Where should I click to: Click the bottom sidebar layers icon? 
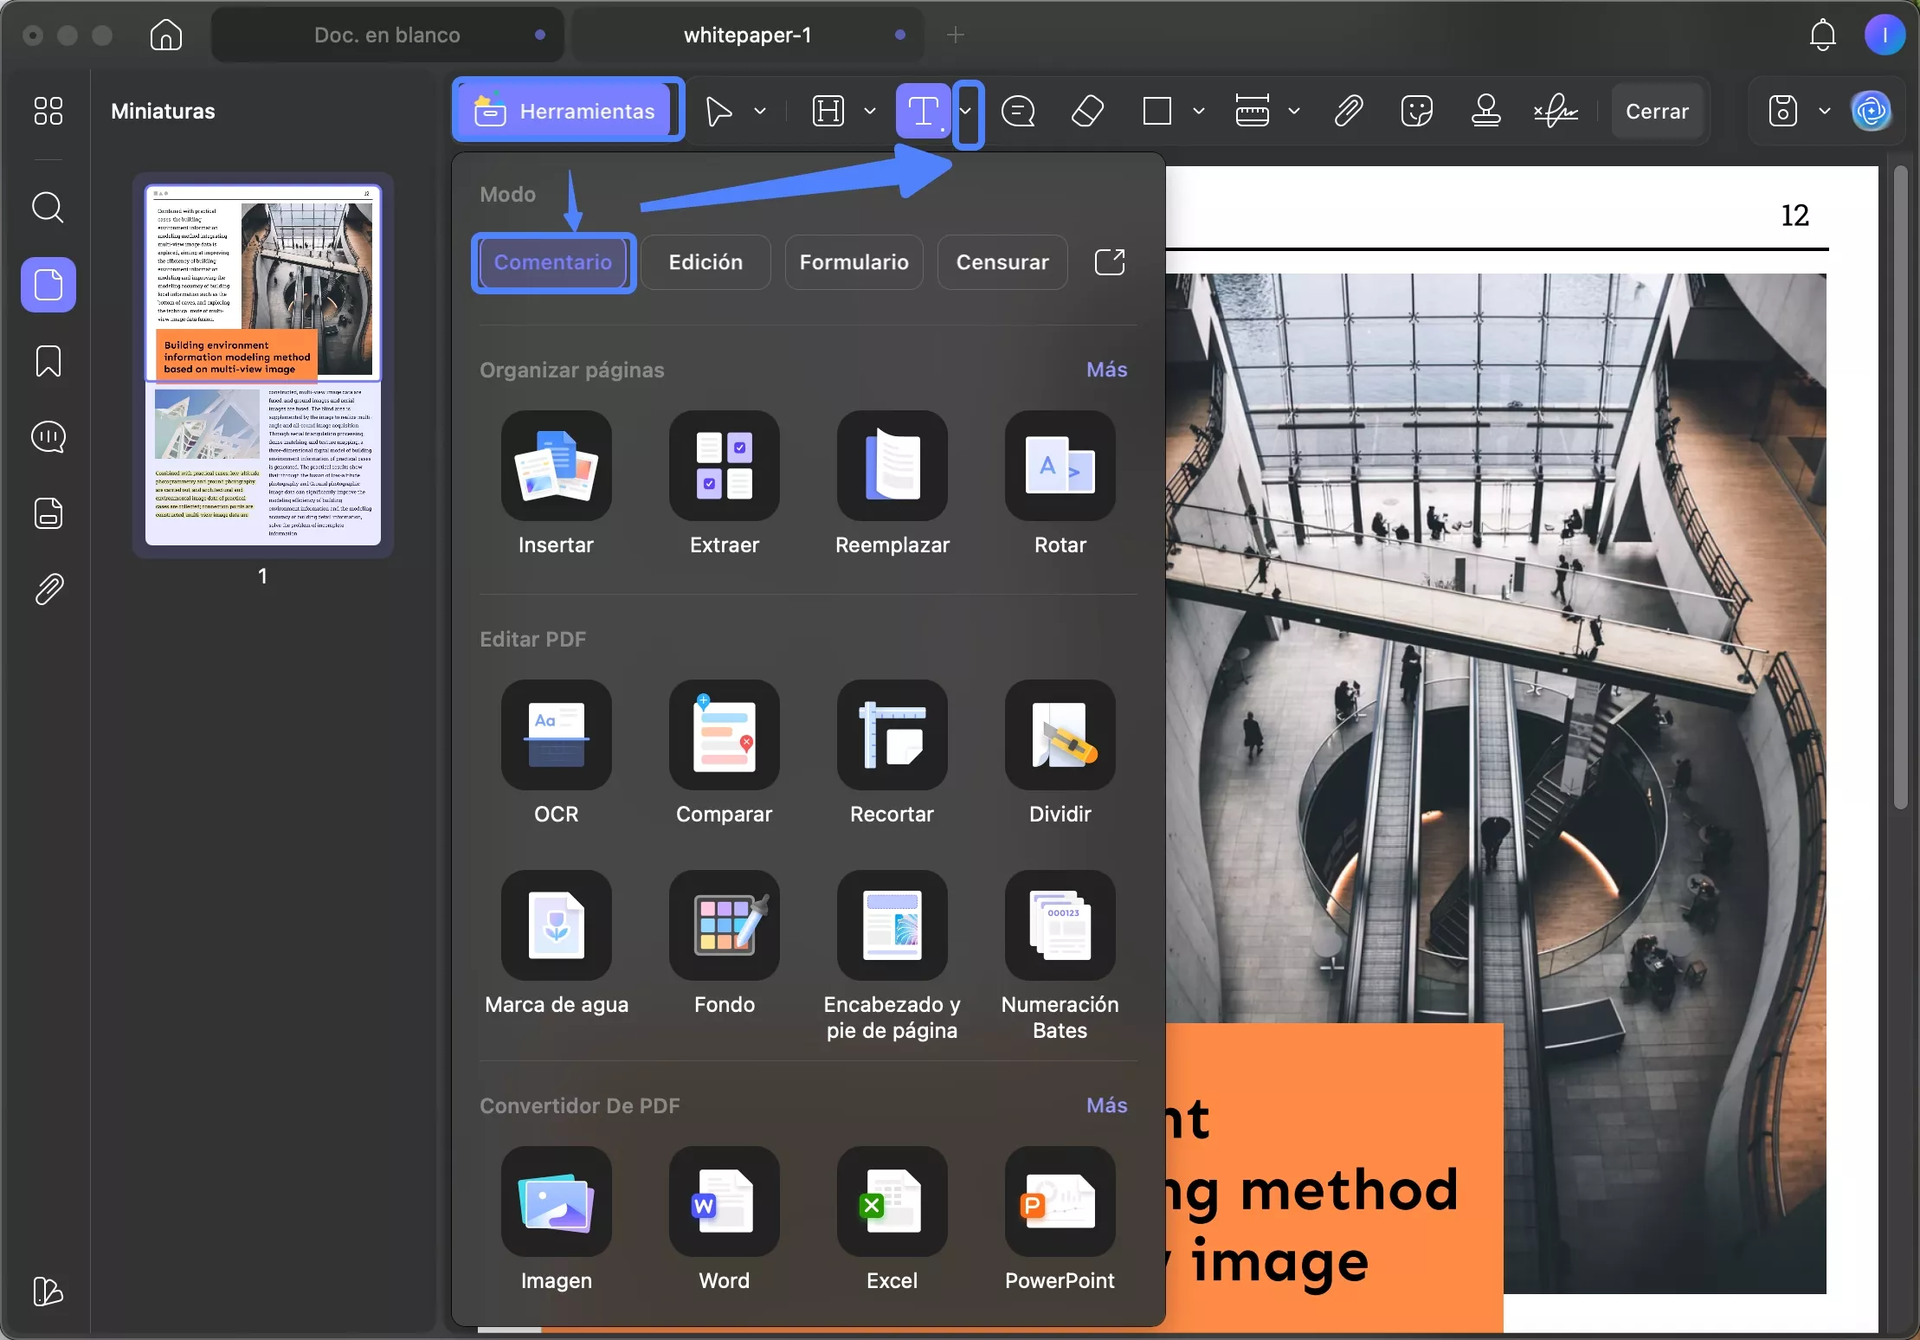(x=48, y=1292)
